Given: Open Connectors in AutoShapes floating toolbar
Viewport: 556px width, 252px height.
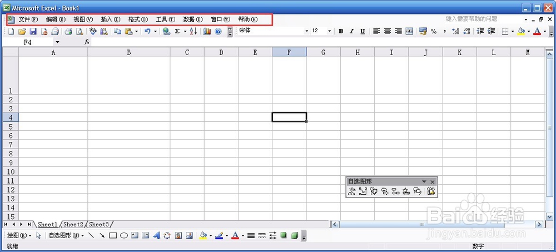Looking at the screenshot, I should pos(363,192).
